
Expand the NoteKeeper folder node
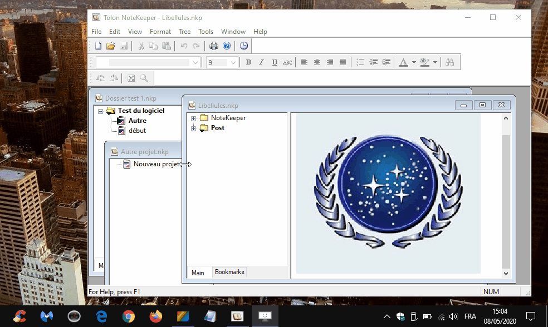tap(193, 118)
